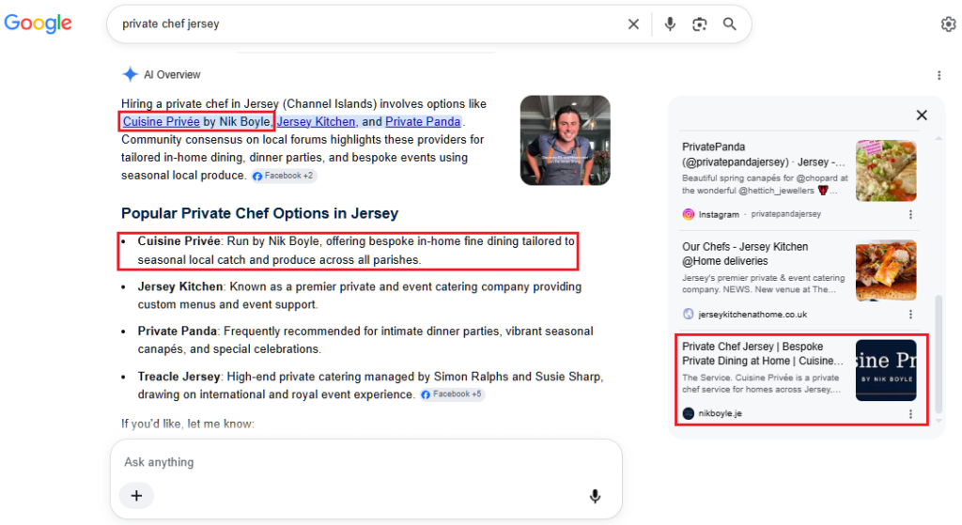Open AI Overview three-dot options menu
The width and height of the screenshot is (962, 525).
(x=939, y=75)
